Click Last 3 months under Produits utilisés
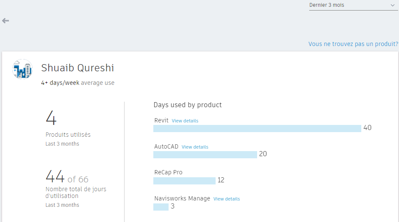This screenshot has width=399, height=222. (x=62, y=143)
